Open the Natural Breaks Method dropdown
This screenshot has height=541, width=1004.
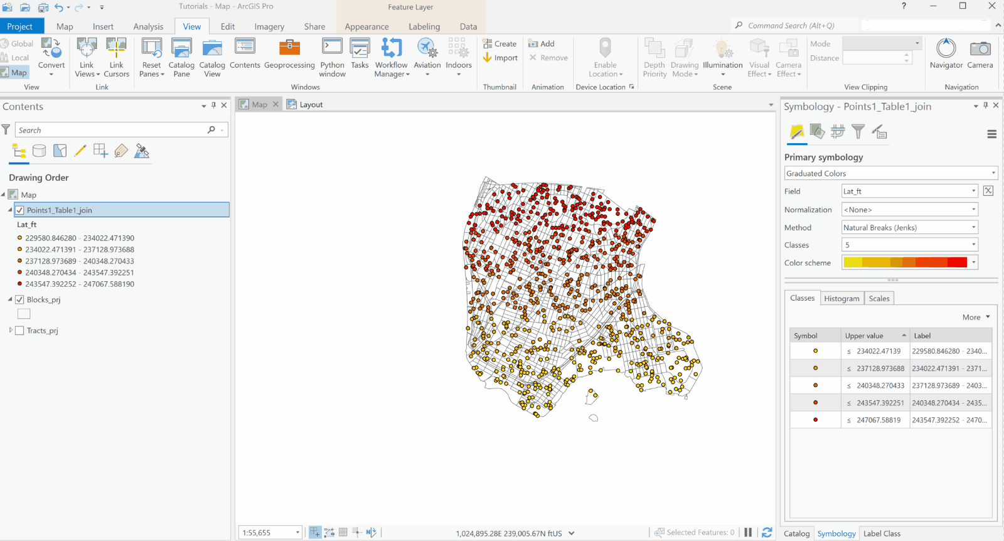[910, 227]
